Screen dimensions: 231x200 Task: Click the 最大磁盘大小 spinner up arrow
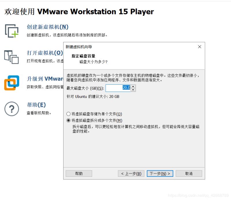coord(133,87)
